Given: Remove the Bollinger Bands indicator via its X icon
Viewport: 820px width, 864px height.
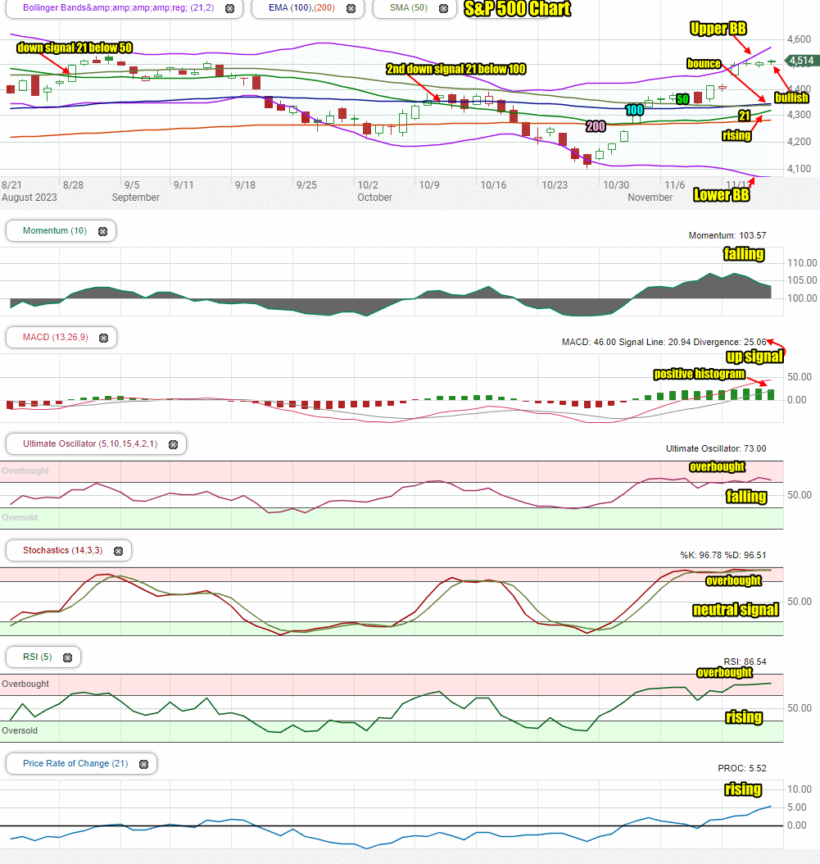Looking at the screenshot, I should [x=230, y=9].
